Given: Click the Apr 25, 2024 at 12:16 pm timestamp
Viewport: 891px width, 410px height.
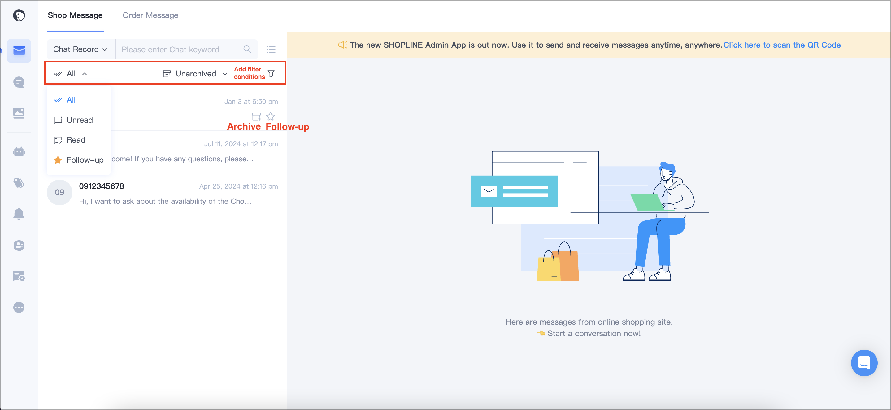Looking at the screenshot, I should pyautogui.click(x=238, y=186).
